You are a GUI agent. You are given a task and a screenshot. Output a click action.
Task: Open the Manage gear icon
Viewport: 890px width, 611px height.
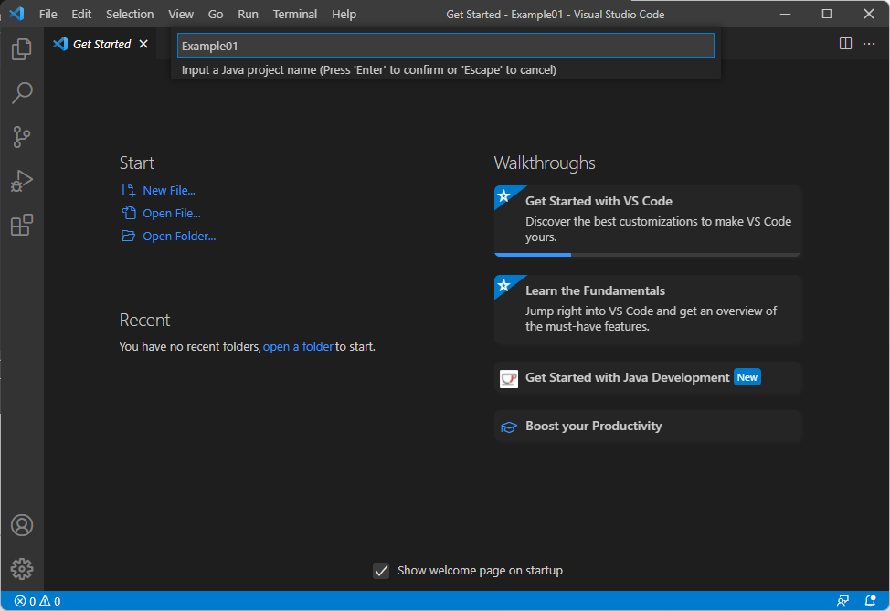click(x=22, y=569)
